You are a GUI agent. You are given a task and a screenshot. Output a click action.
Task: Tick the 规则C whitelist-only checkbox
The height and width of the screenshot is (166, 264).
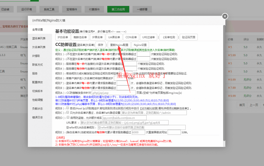(68, 113)
